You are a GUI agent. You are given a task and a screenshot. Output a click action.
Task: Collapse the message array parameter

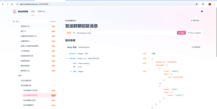tap(67, 59)
